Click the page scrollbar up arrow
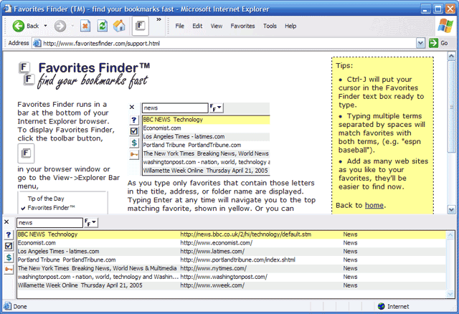The width and height of the screenshot is (459, 314). coord(451,56)
